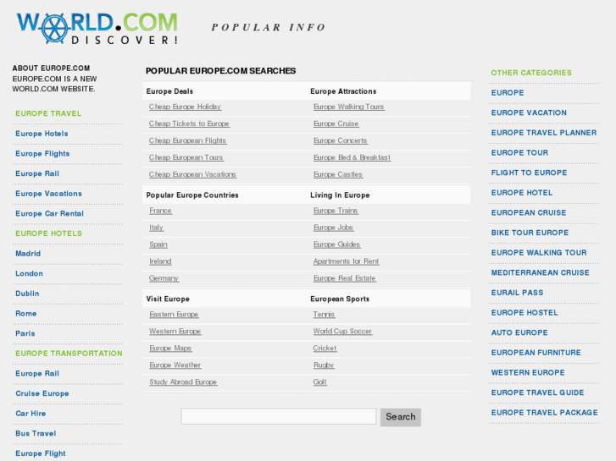Open the EUROPEAN FURNITURE category
The height and width of the screenshot is (461, 616).
point(536,353)
